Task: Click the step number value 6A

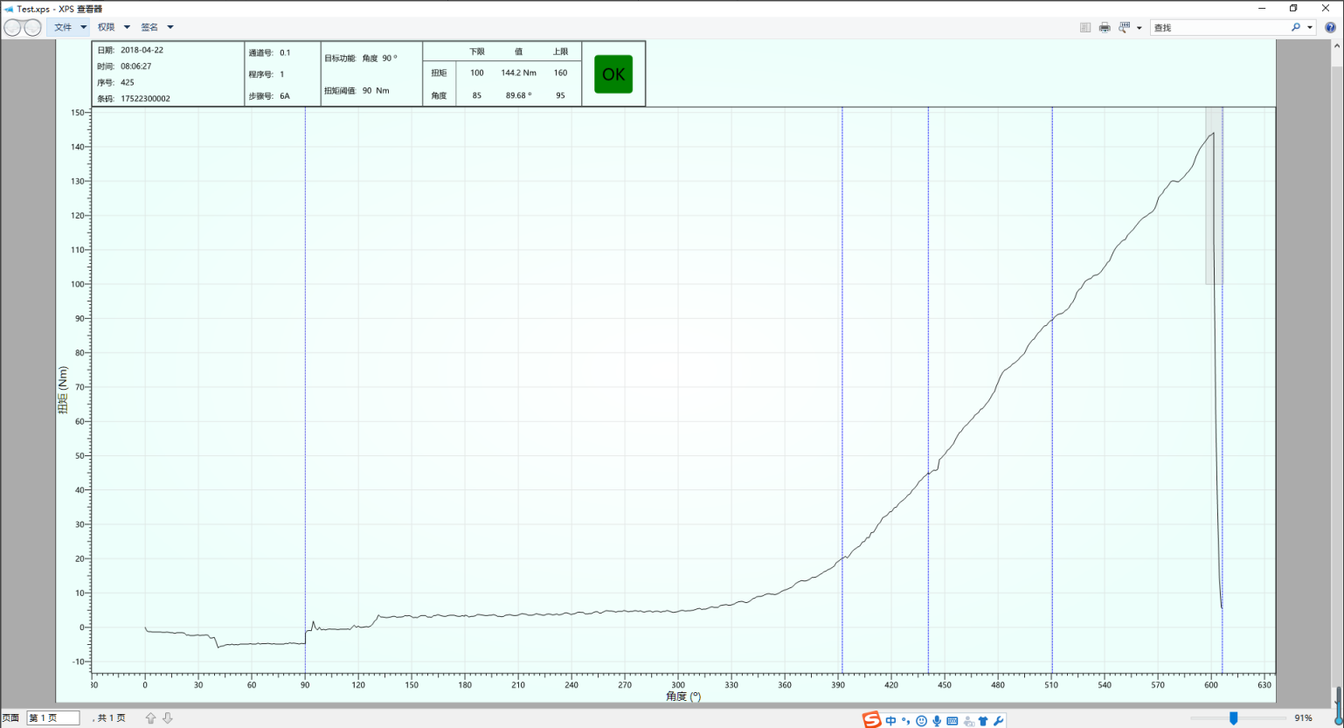Action: (x=285, y=96)
